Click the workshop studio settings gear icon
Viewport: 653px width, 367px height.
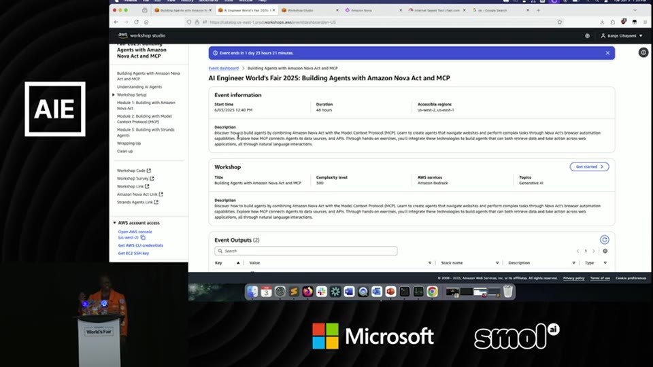pos(587,36)
